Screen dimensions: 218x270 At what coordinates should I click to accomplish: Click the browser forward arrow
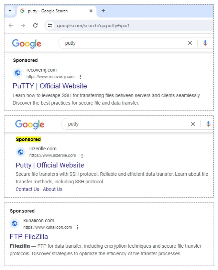point(23,25)
